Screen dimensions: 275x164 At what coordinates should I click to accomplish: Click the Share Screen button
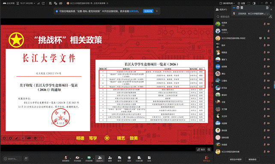pos(89,159)
